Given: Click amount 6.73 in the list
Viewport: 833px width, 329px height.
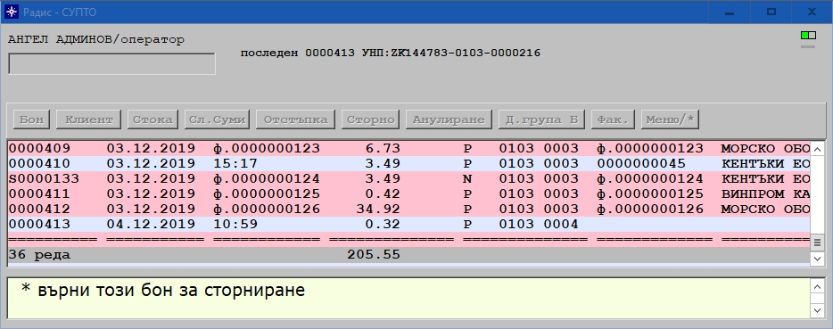Looking at the screenshot, I should coord(383,148).
